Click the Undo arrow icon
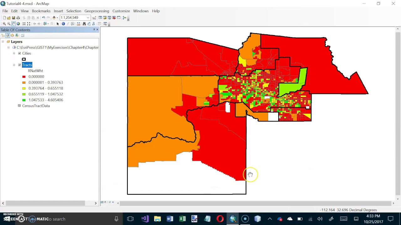The image size is (401, 225). (44, 18)
